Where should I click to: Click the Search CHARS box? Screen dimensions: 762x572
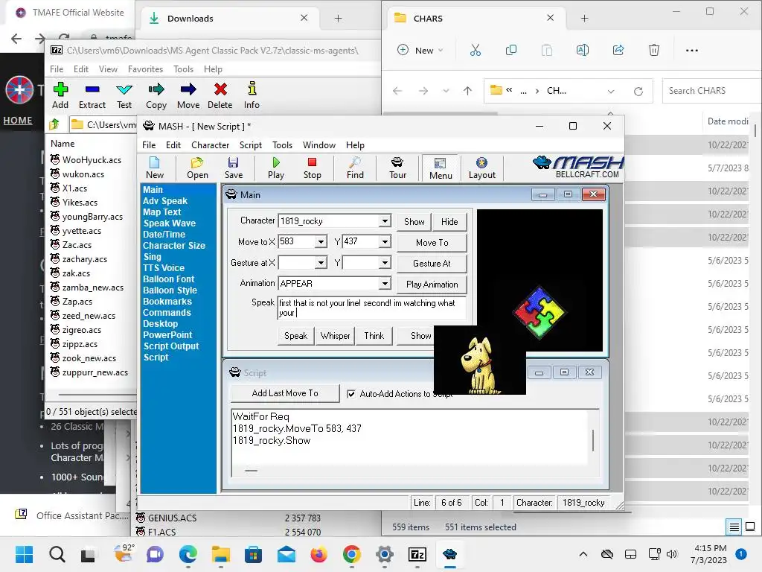tap(711, 91)
